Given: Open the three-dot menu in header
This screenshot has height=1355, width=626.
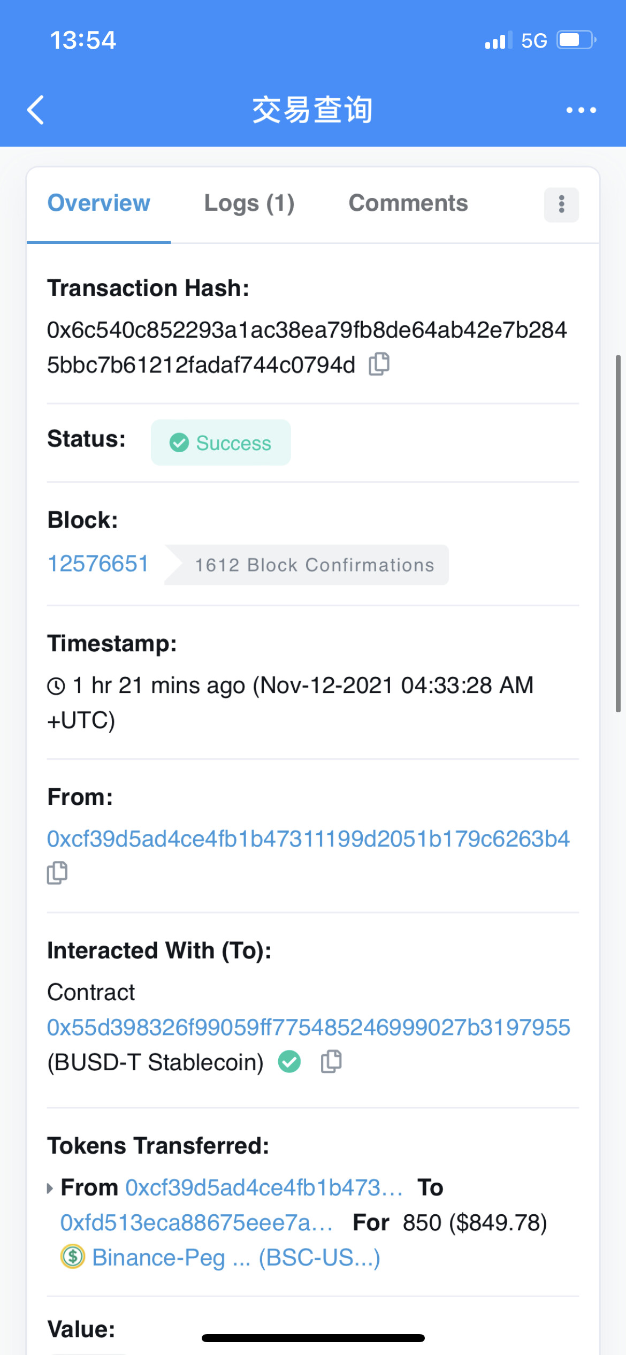Looking at the screenshot, I should pyautogui.click(x=581, y=110).
